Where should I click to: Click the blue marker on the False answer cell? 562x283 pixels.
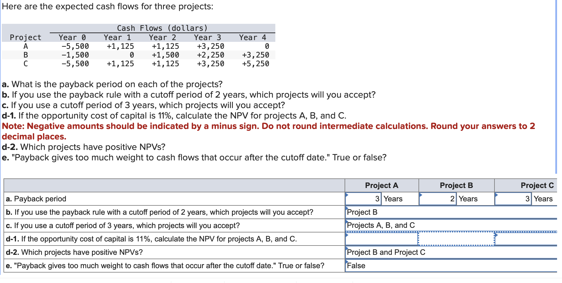click(x=346, y=261)
